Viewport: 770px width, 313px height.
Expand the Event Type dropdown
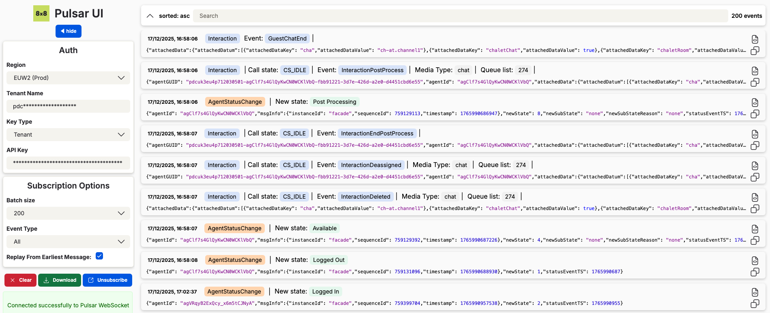pyautogui.click(x=68, y=242)
